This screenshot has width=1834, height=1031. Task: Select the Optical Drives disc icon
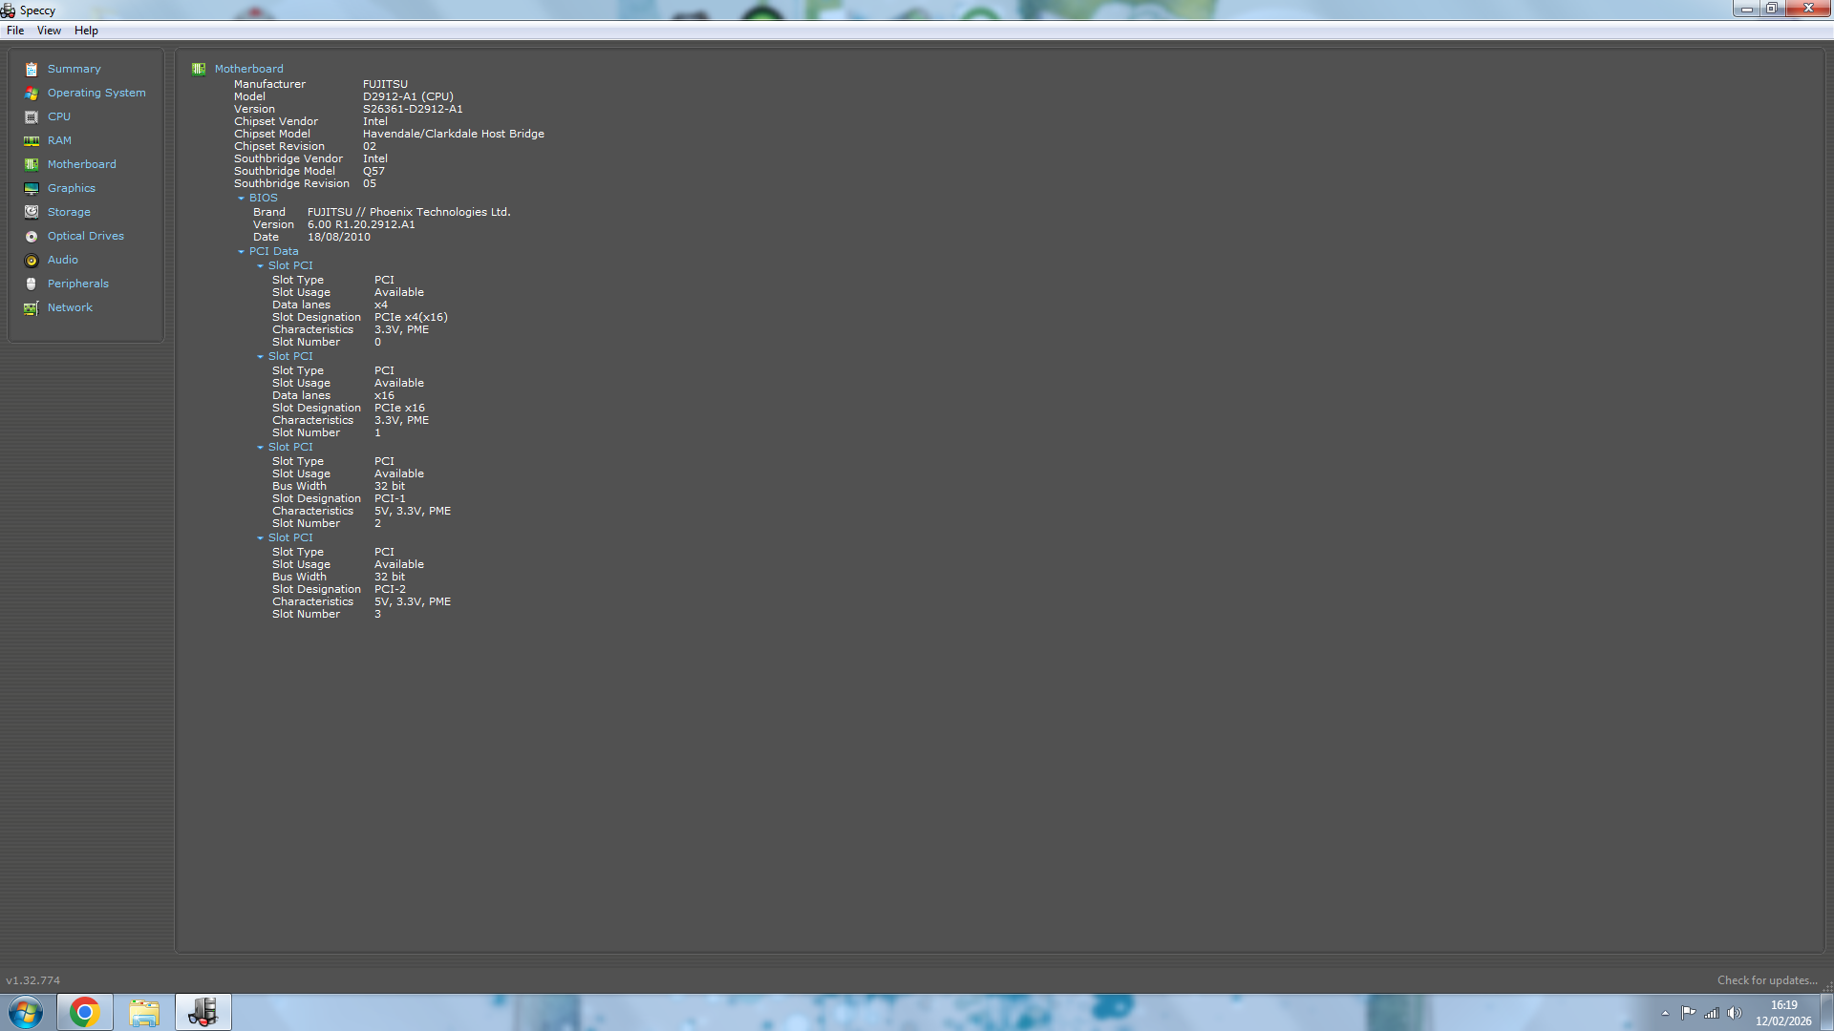(32, 236)
